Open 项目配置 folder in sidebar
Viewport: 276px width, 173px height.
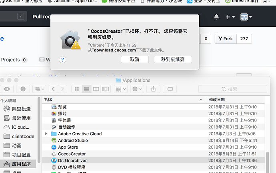(17, 155)
